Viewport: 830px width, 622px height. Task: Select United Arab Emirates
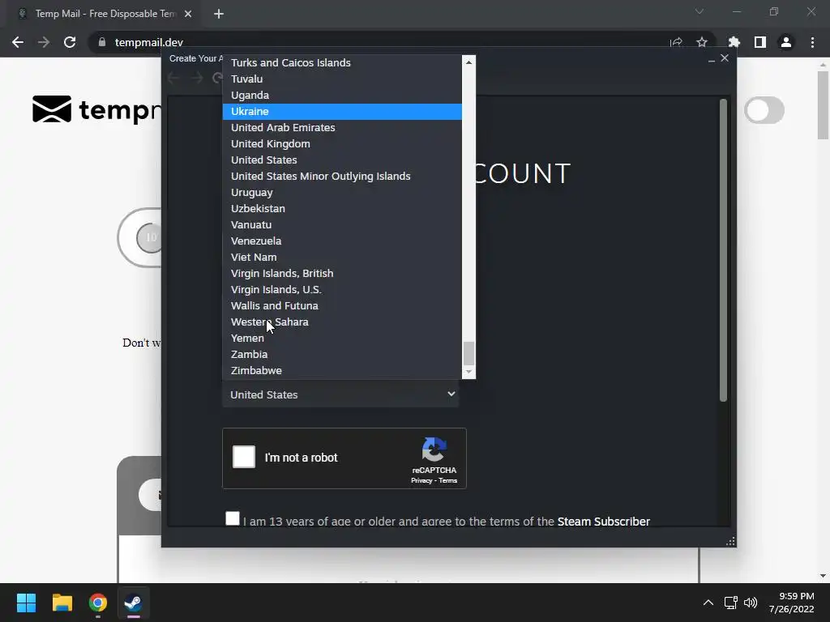342,127
